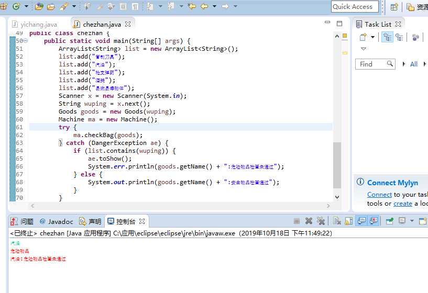Click the Connect link in Mylyn panel
Screen dimensions: 428x293
click(379, 195)
